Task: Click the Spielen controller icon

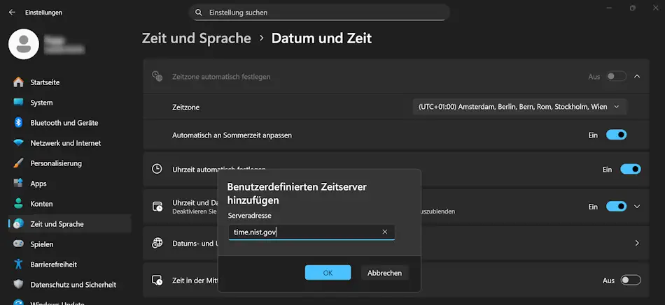Action: 18,244
